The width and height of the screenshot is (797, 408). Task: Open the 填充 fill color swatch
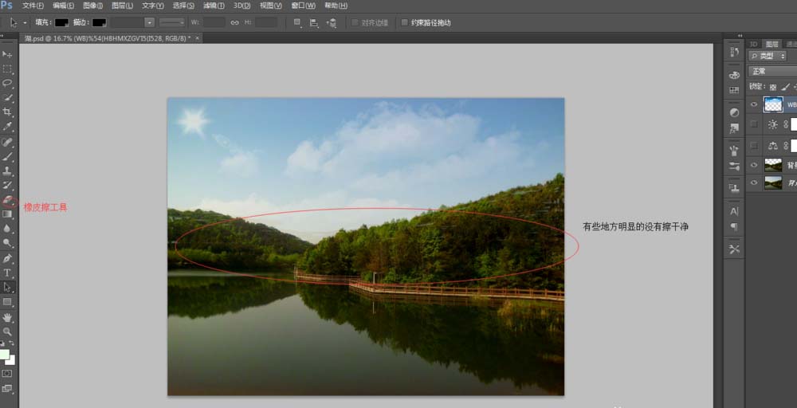point(61,22)
